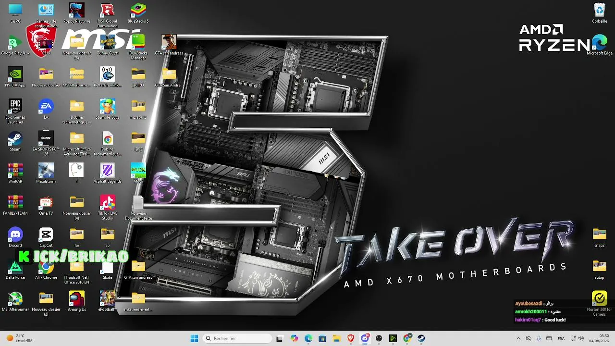615x346 pixels.
Task: Click the Rechercher taskbar search box
Action: [237, 338]
